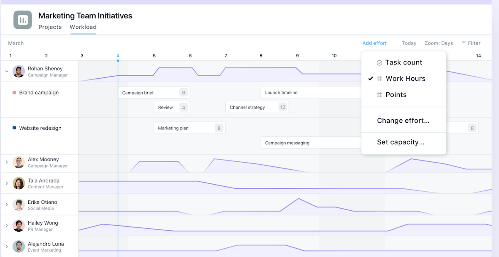499x257 pixels.
Task: Open the Filter options
Action: pos(471,43)
